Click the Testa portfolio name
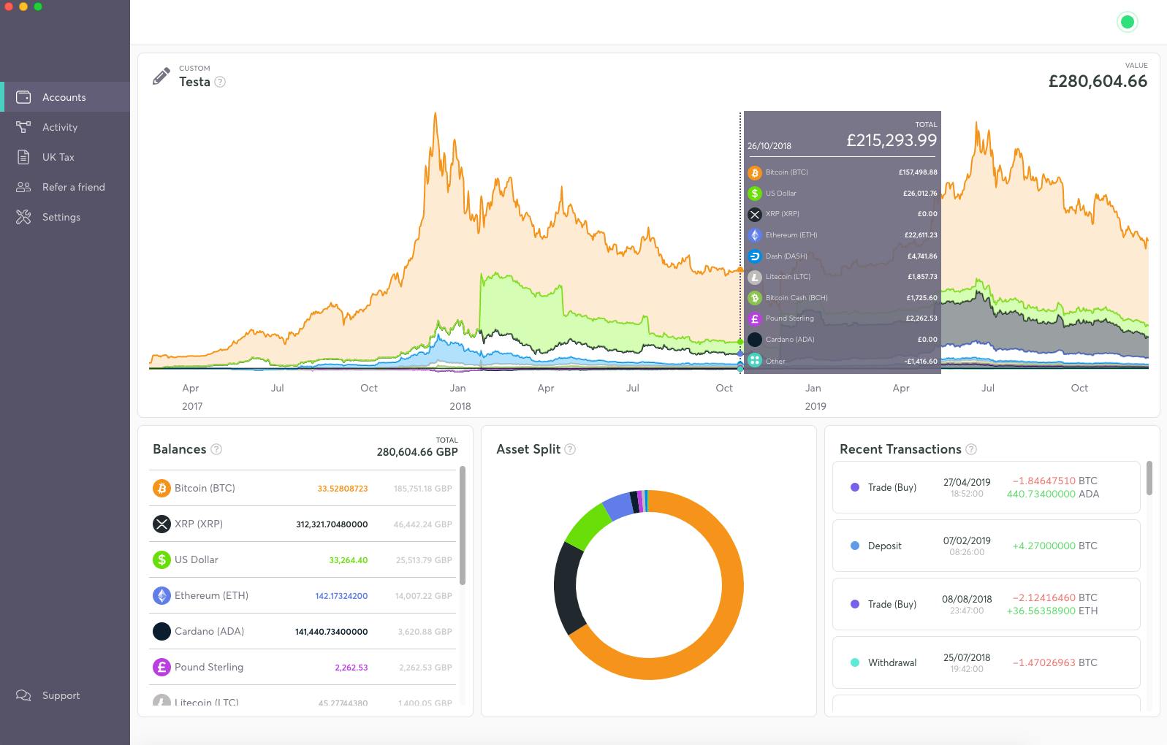This screenshot has width=1167, height=745. click(194, 82)
